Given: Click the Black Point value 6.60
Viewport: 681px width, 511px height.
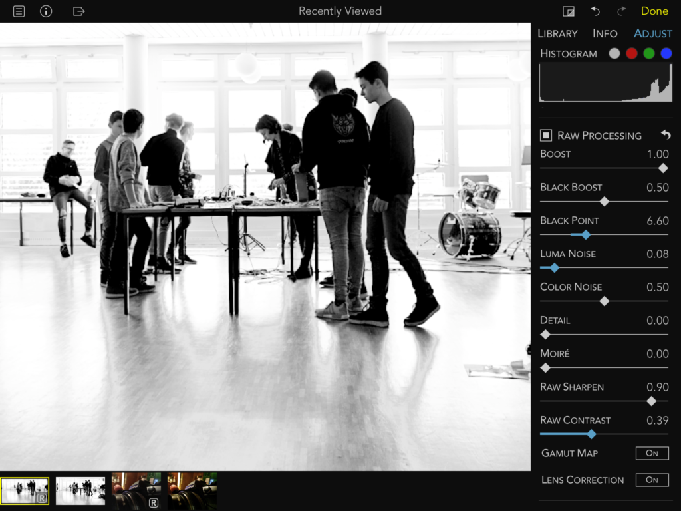Looking at the screenshot, I should (658, 221).
